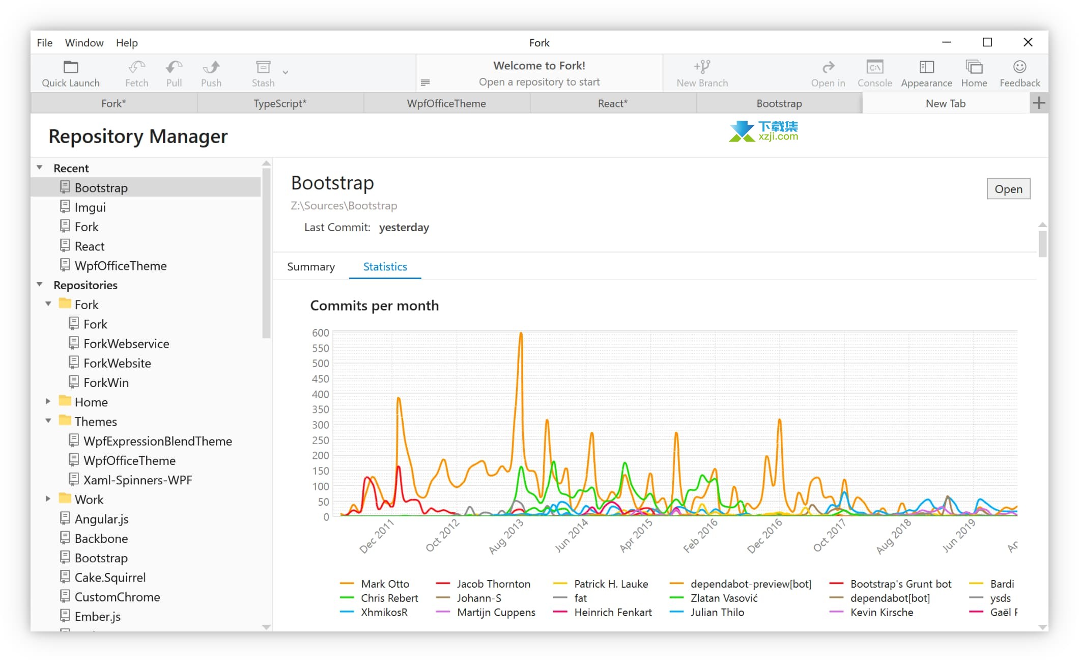Expand the Home folder

[x=48, y=401]
